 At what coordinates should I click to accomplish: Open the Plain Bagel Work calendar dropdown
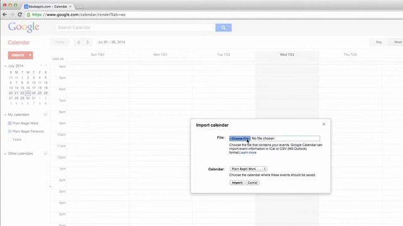click(249, 169)
